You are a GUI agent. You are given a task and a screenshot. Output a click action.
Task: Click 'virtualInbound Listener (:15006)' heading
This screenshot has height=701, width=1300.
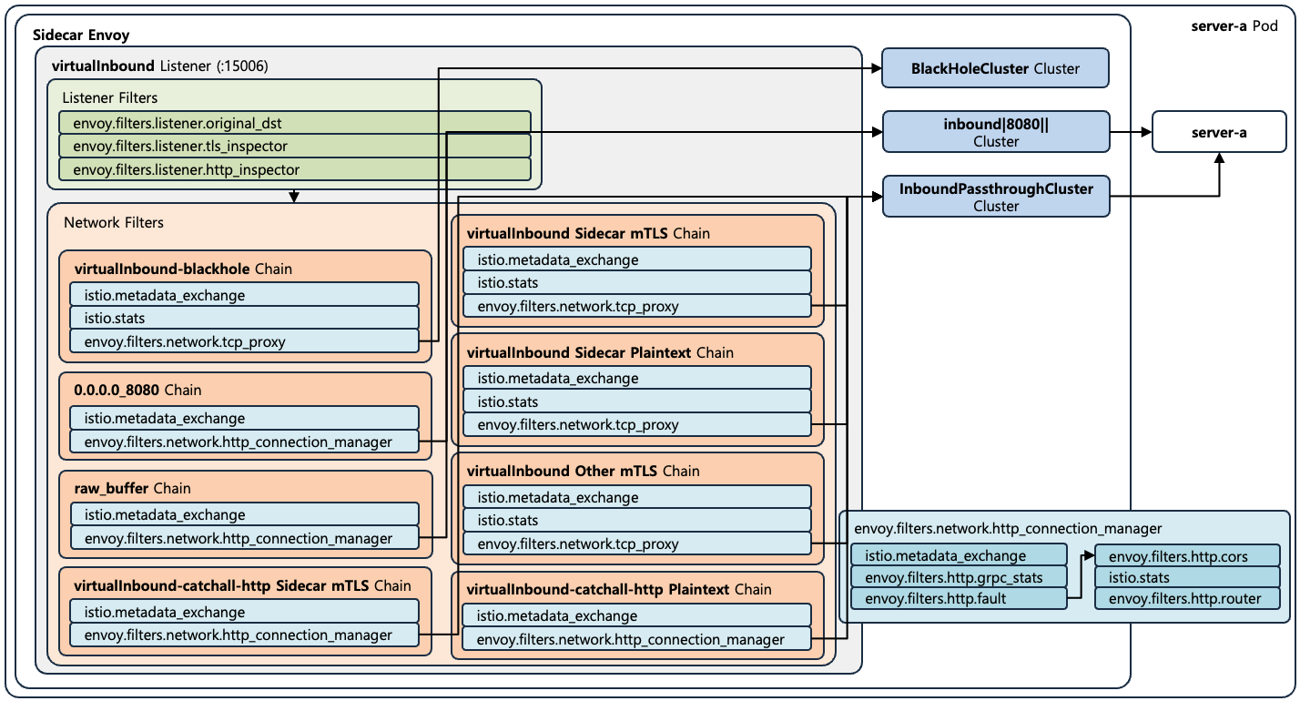(160, 66)
